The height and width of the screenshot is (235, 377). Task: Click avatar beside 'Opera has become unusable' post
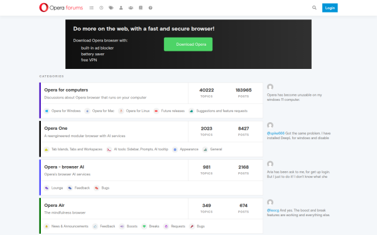[270, 87]
